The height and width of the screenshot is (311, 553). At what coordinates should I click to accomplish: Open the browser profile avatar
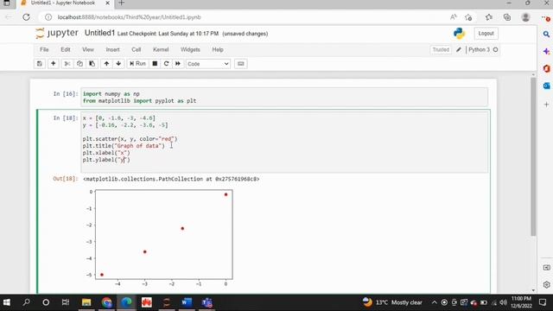click(525, 17)
